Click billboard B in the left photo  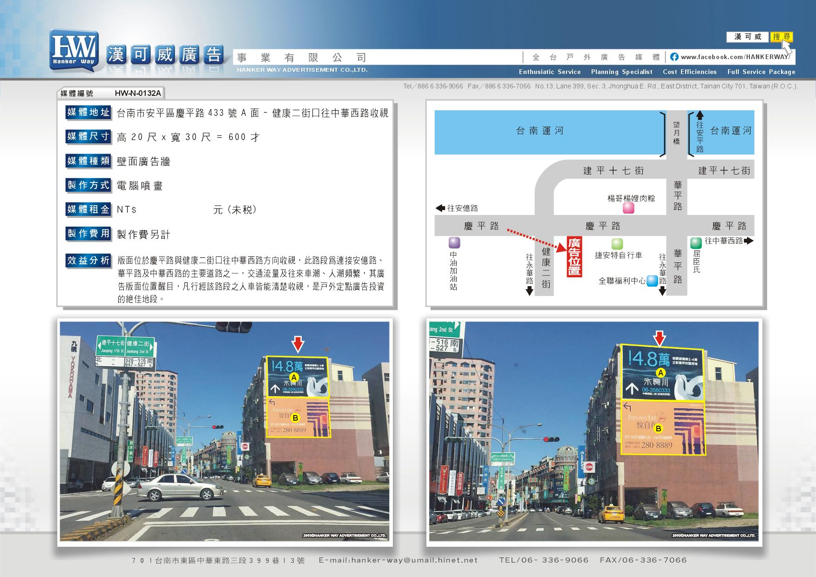pos(298,417)
